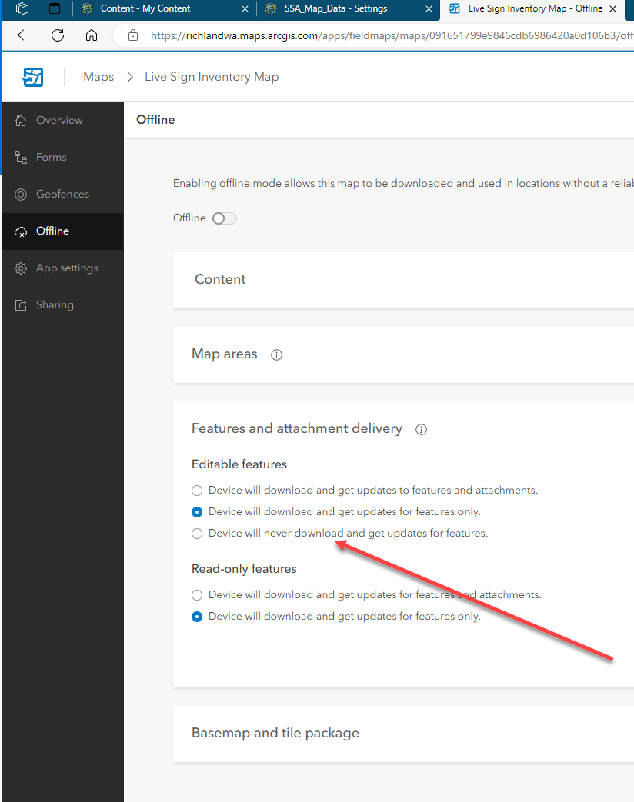
Task: Expand the Map areas section
Action: 224,354
